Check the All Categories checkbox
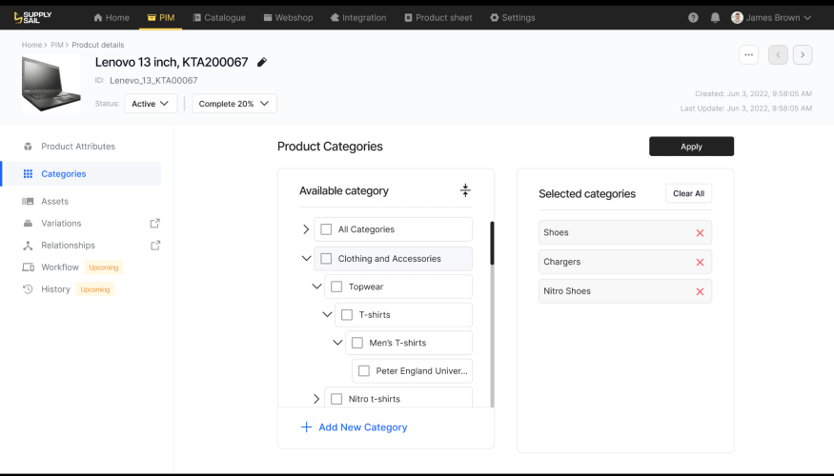This screenshot has height=476, width=834. [x=326, y=229]
